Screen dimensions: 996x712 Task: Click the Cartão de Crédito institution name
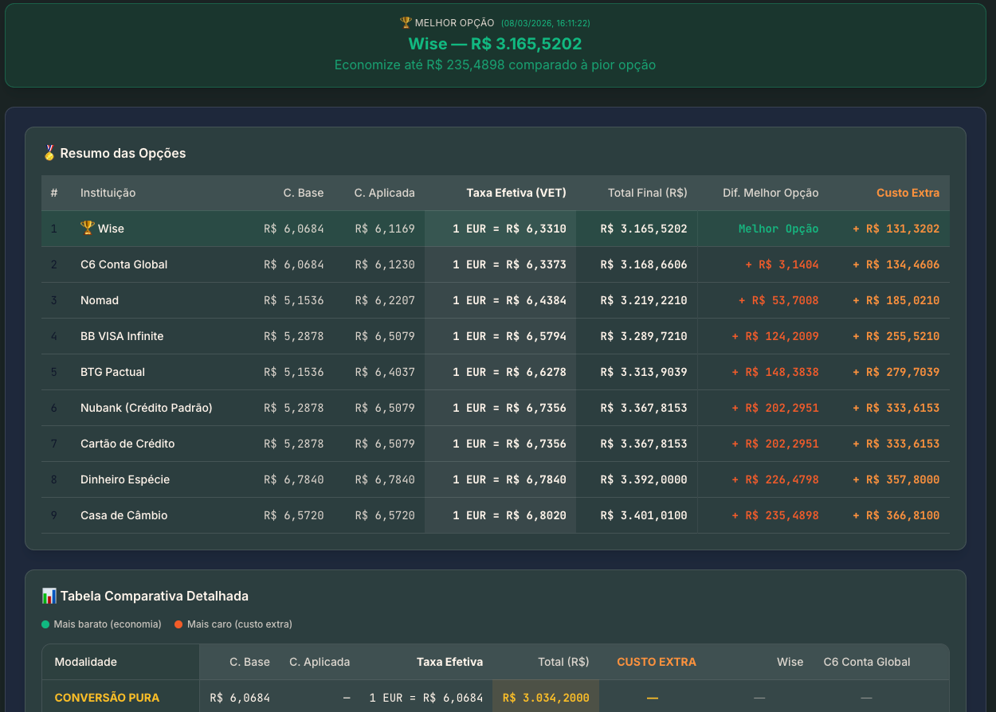coord(127,444)
